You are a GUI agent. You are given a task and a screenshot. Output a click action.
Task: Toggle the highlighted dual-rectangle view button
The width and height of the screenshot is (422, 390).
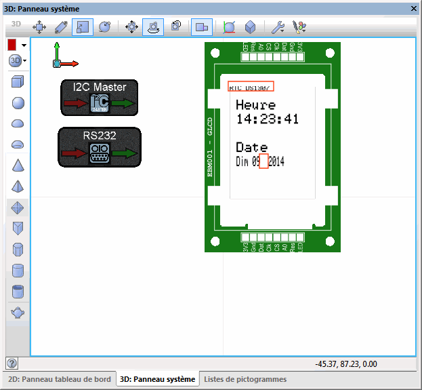pos(202,27)
